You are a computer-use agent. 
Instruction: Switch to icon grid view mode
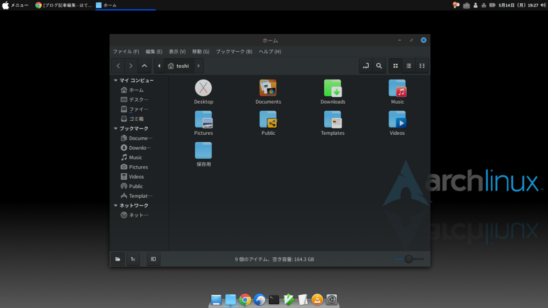395,65
